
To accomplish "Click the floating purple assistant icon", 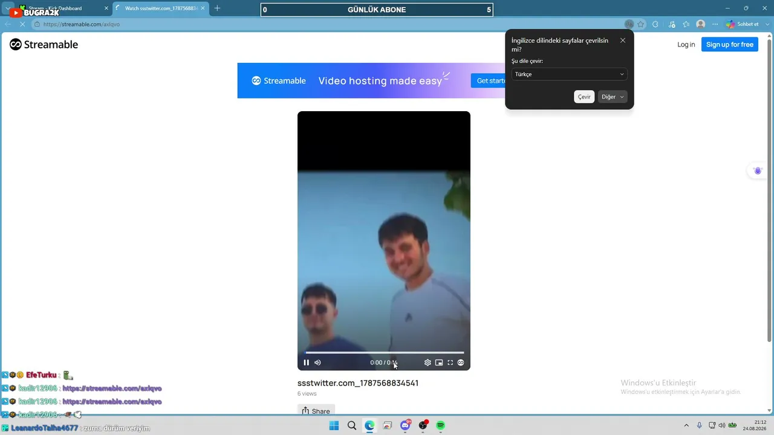I will (758, 171).
